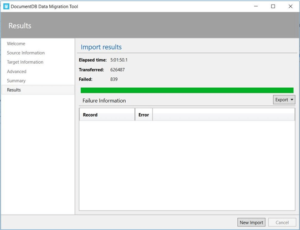Maximize the Data Migration Tool window
Image resolution: width=300 pixels, height=230 pixels.
(273, 6)
